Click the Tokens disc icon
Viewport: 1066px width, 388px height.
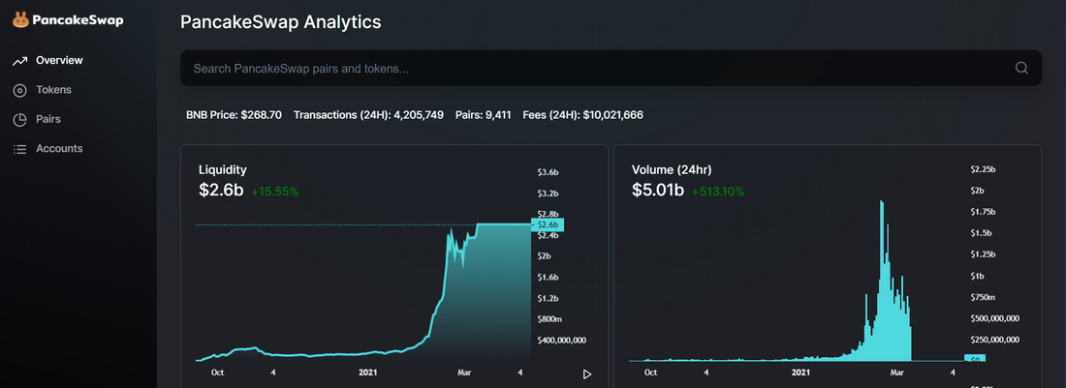(19, 90)
